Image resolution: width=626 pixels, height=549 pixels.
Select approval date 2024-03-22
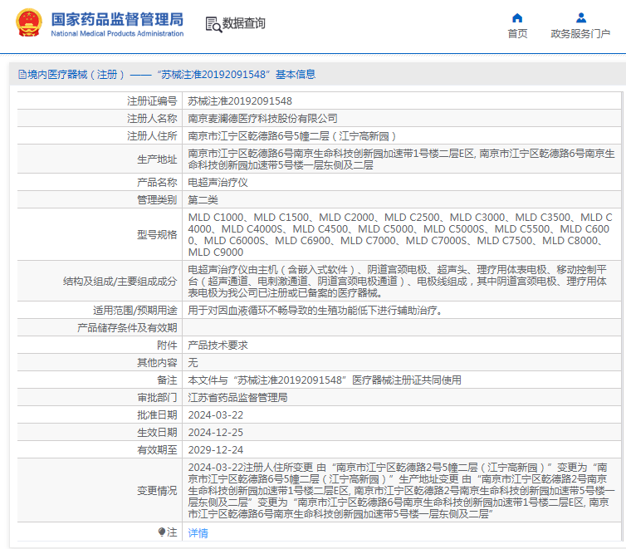pyautogui.click(x=216, y=415)
